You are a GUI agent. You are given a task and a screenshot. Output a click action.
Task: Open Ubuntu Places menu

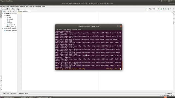pyautogui.click(x=11, y=1)
